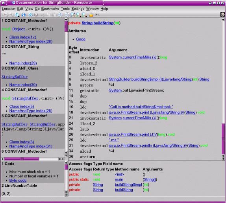Image resolution: width=226 pixels, height=203 pixels.
Task: Follow the Code attribute link
Action: (x=81, y=39)
